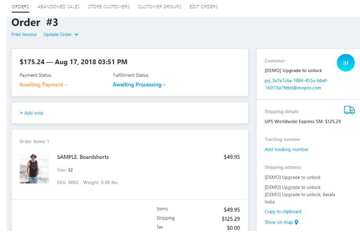
Task: Click Add tracking number link
Action: 286,150
